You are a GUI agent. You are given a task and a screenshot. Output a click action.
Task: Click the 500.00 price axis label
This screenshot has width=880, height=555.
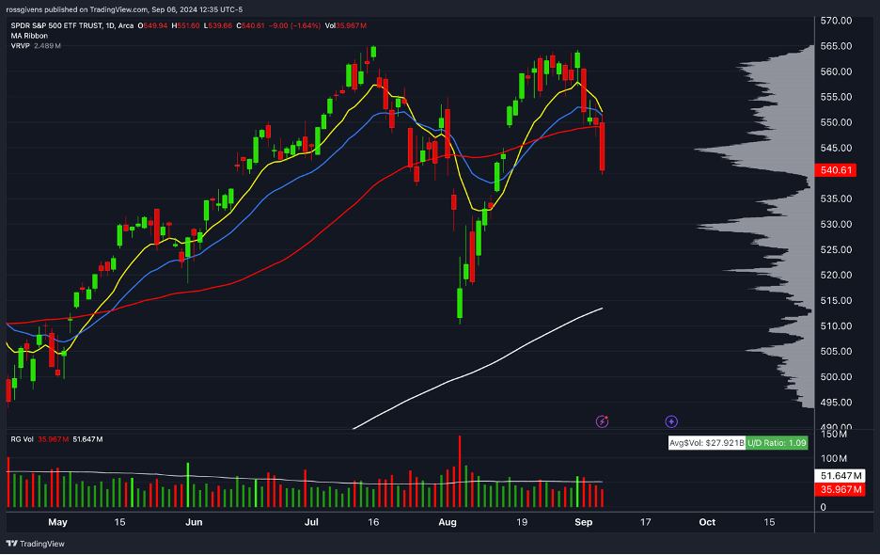(x=836, y=376)
